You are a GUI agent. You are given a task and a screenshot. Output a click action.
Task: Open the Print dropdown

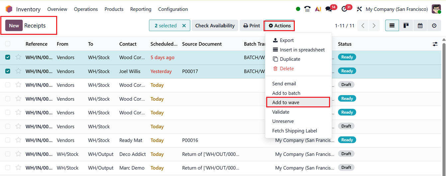pyautogui.click(x=252, y=26)
